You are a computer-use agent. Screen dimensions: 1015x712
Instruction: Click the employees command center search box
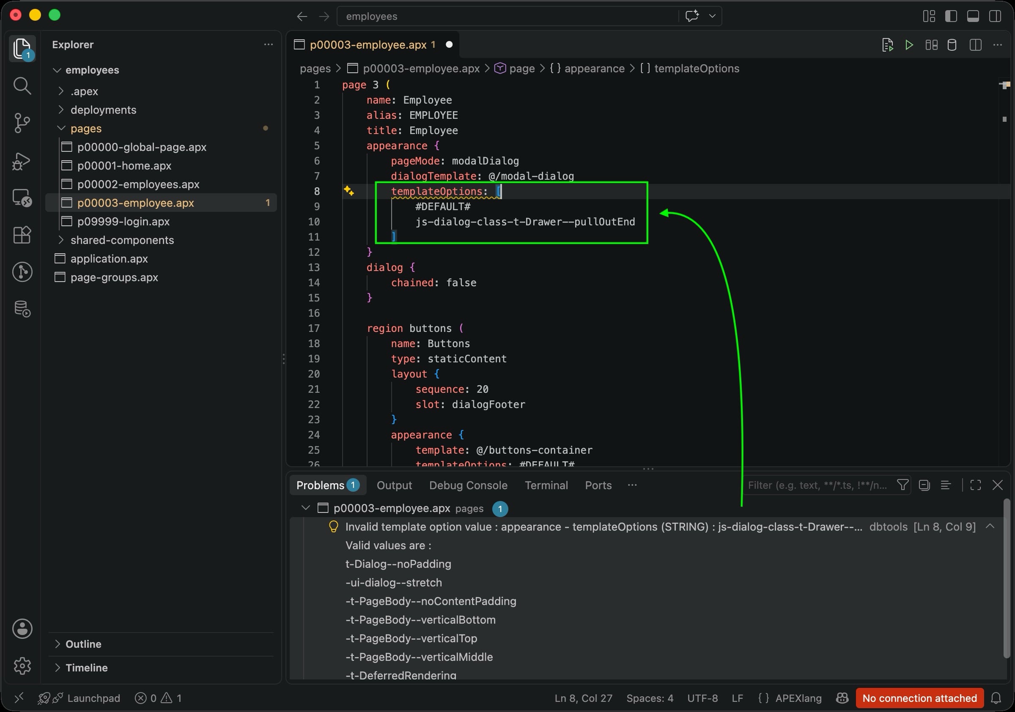(x=507, y=16)
